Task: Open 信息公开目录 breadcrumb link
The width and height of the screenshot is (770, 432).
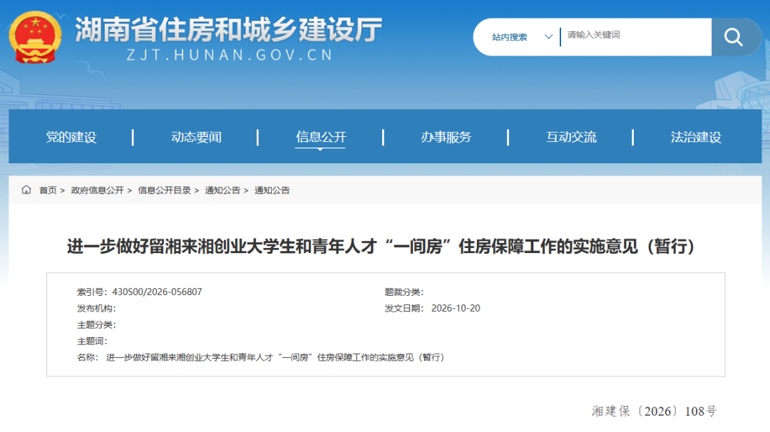Action: tap(164, 190)
